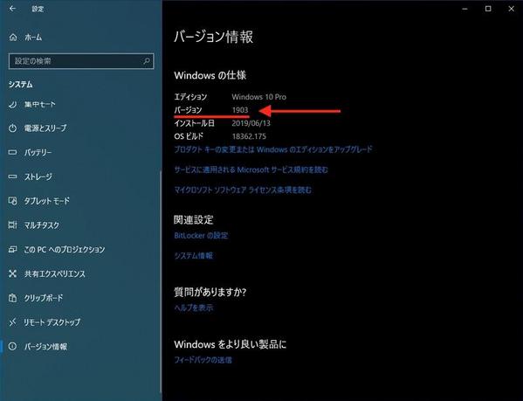
Task: Read Microsoft サービス規約 link
Action: (251, 169)
